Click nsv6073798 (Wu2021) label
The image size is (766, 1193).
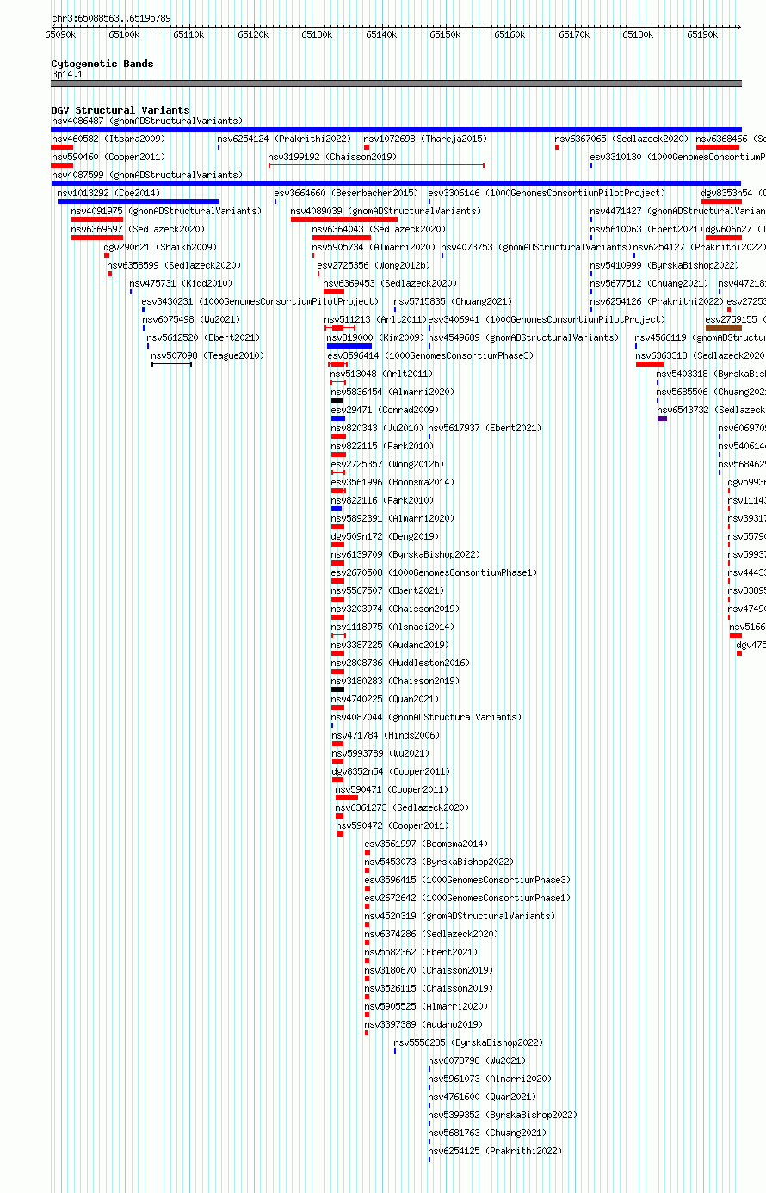478,1060
